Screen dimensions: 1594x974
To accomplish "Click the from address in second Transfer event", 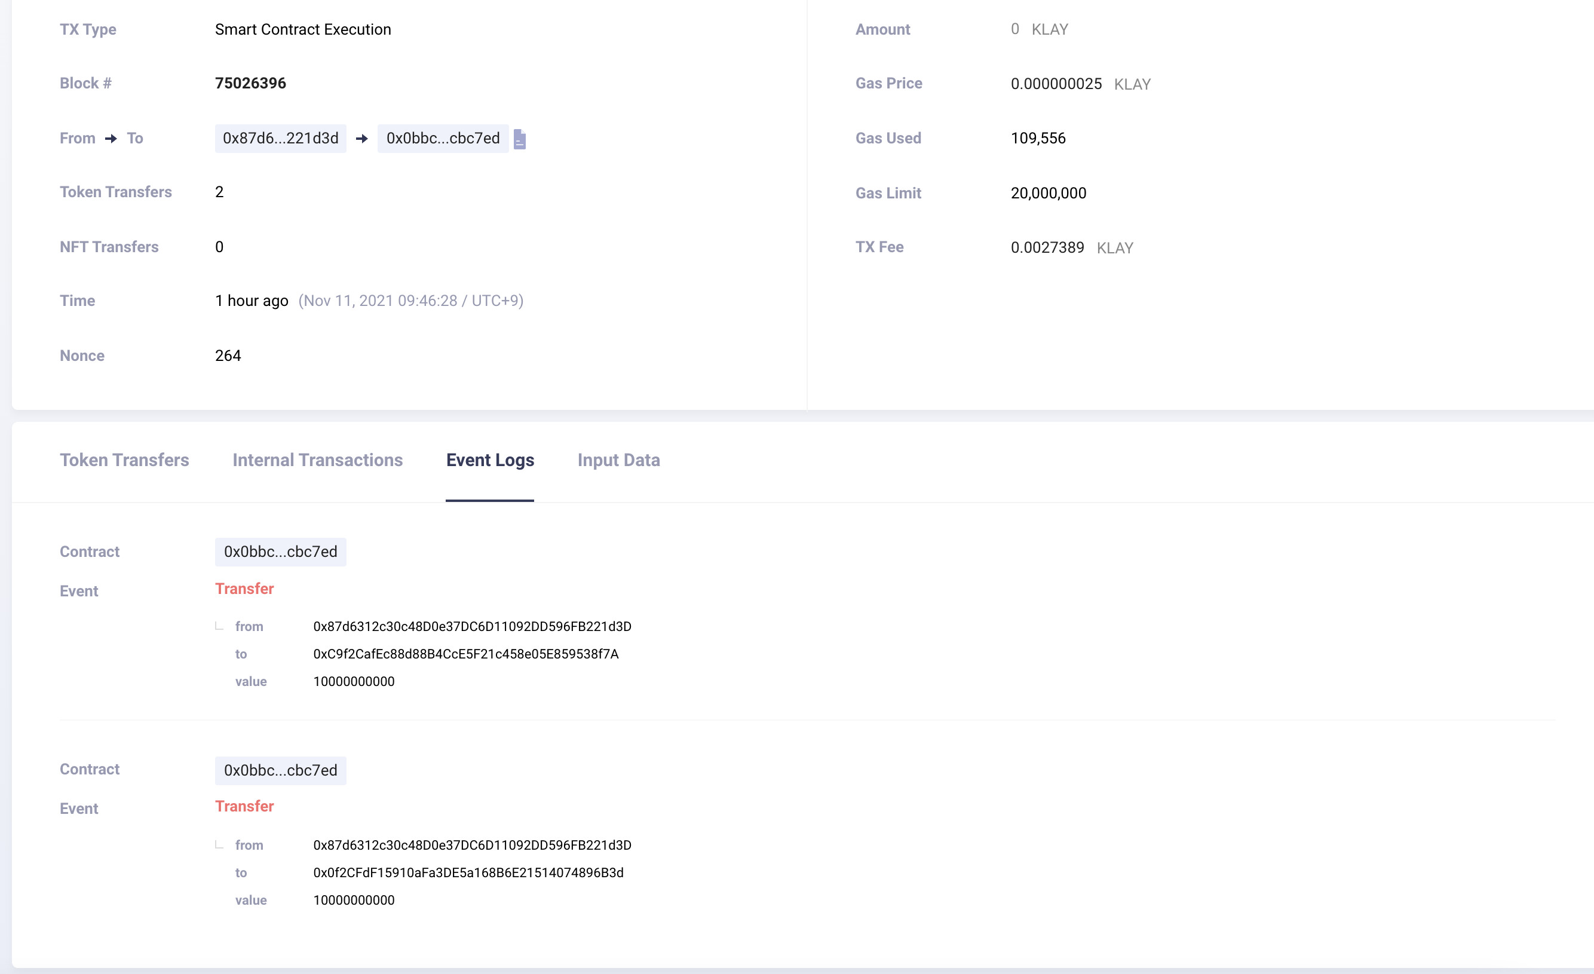I will point(472,845).
